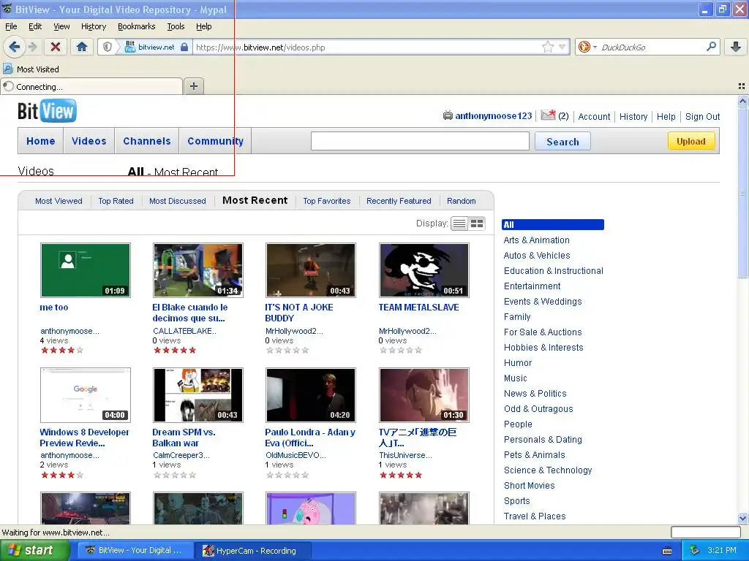Image resolution: width=749 pixels, height=561 pixels.
Task: Open the Edit menu
Action: pos(35,26)
